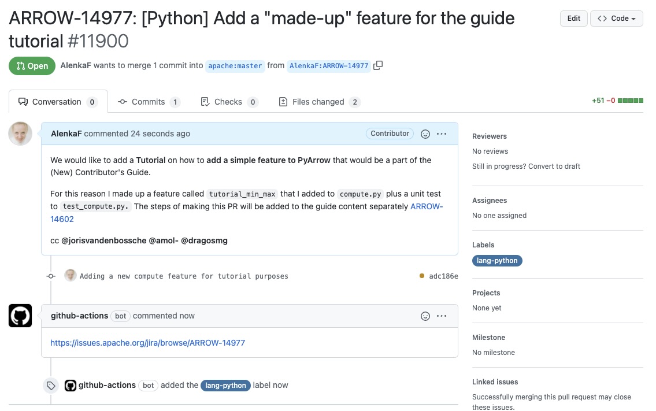Click small github-actions icon in label event
Screen dimensions: 656x411
[x=71, y=386]
